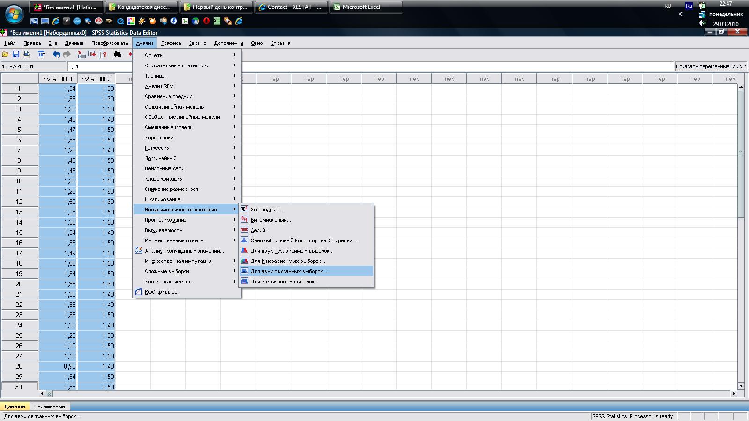Click the Variables info icon with question mark

tap(103, 54)
